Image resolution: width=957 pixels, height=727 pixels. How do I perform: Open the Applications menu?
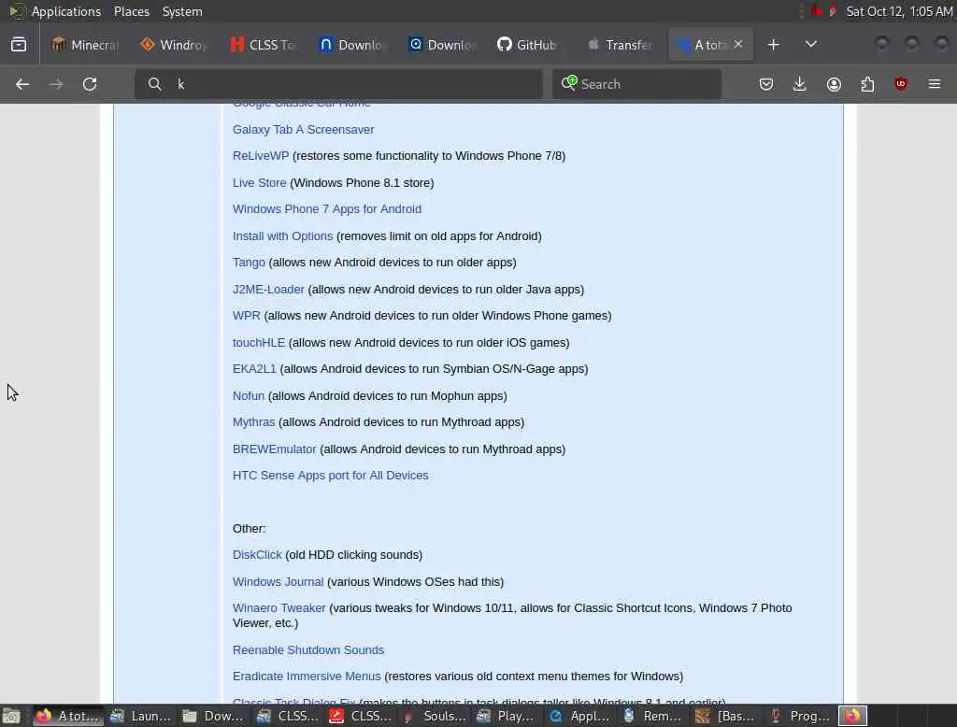tap(66, 11)
